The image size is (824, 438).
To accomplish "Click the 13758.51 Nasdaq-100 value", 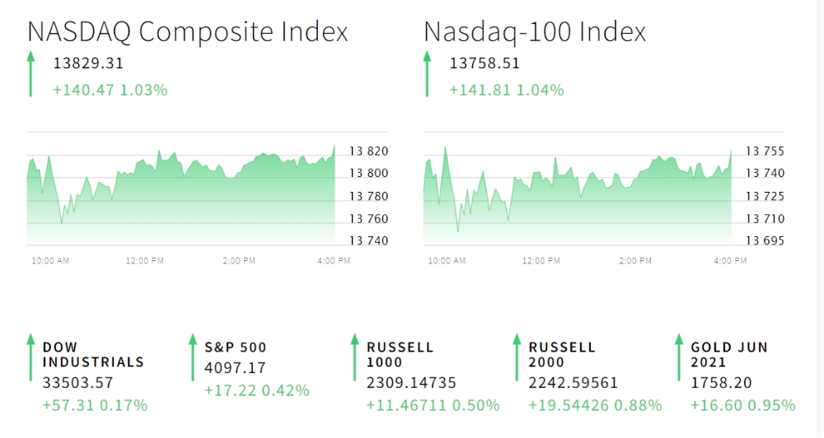I will [x=485, y=63].
